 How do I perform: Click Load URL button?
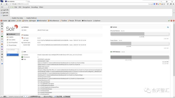click(x=5, y=10)
